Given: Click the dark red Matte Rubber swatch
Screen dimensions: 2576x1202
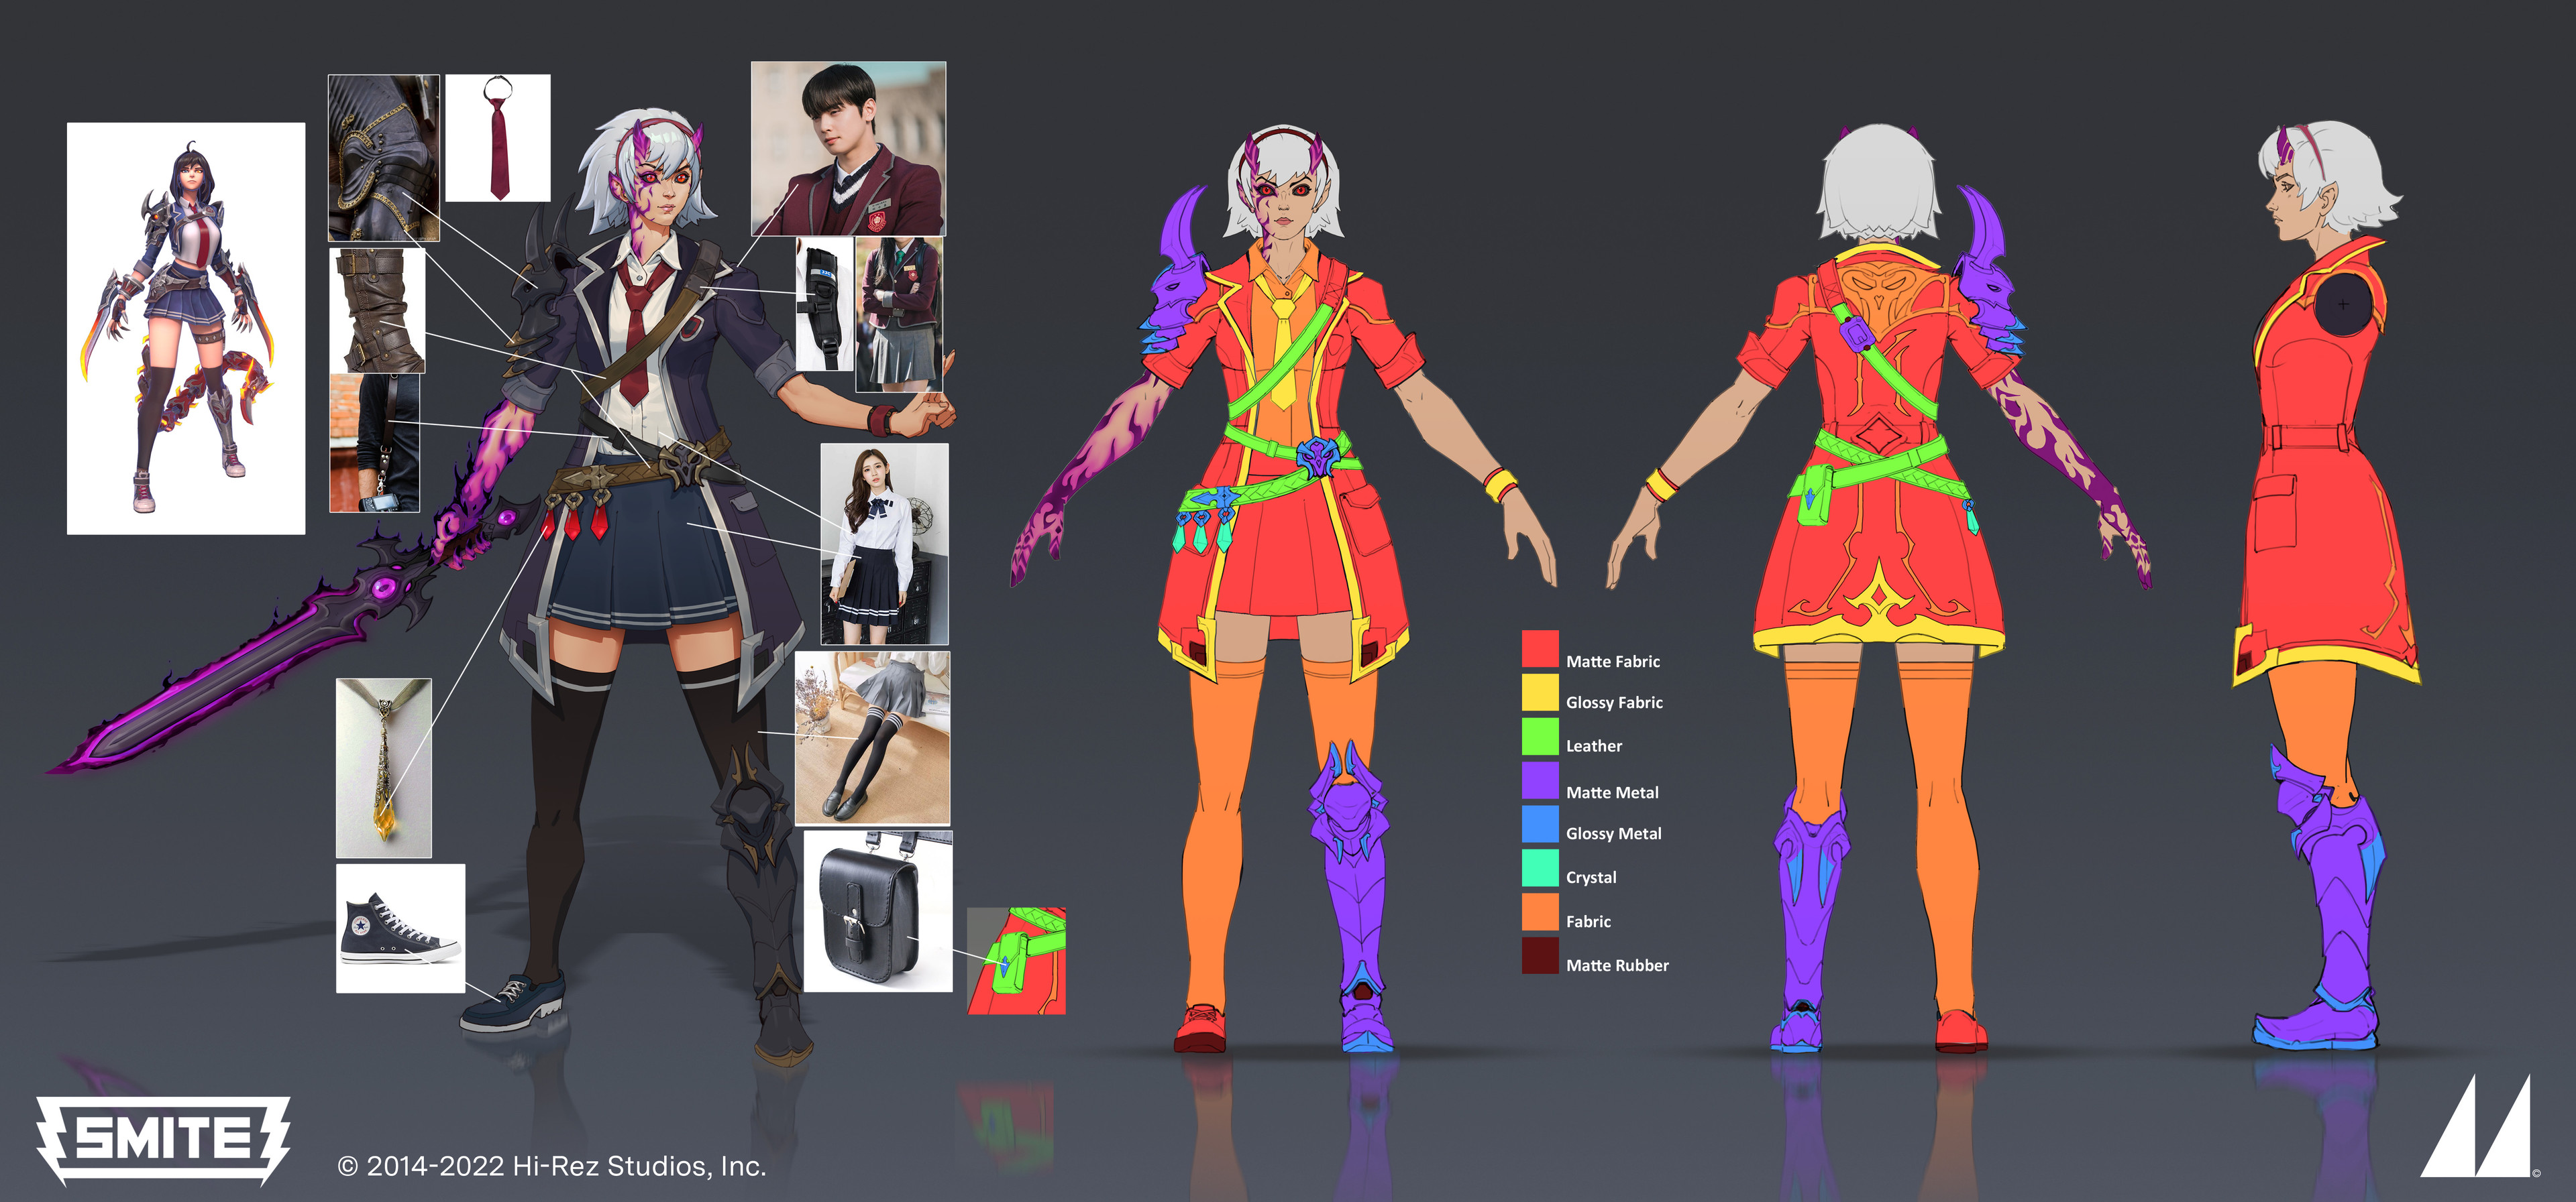Looking at the screenshot, I should (x=1540, y=955).
